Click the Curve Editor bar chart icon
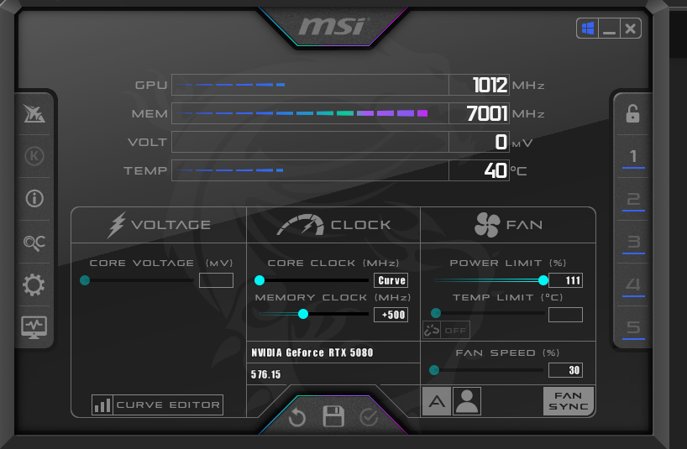 tap(102, 405)
